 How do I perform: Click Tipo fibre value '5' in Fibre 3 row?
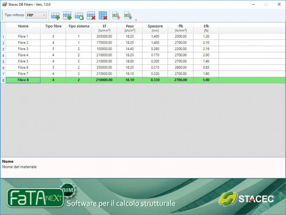coord(53,49)
